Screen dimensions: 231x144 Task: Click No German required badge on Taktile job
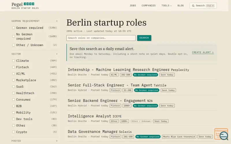click(147, 90)
